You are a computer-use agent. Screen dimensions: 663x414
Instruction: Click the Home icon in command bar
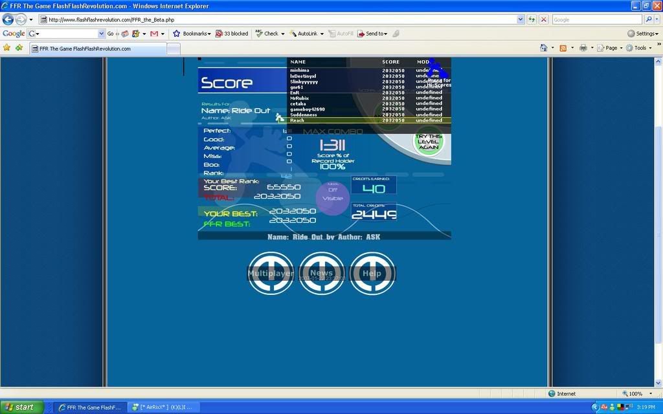543,48
